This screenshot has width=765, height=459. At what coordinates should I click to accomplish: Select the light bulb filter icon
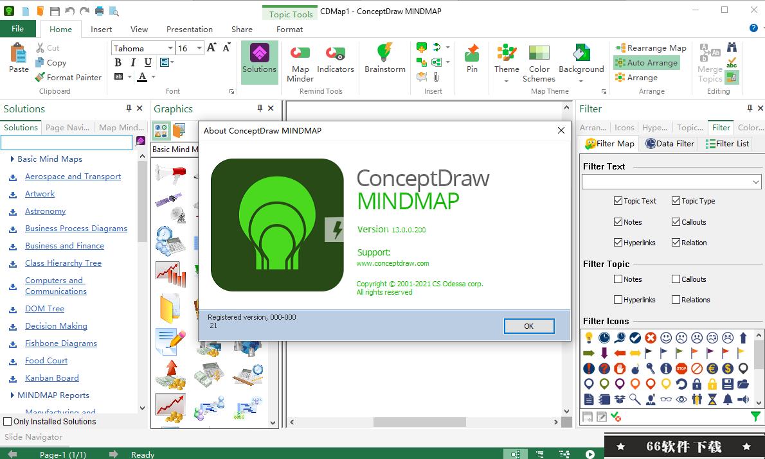coord(589,337)
